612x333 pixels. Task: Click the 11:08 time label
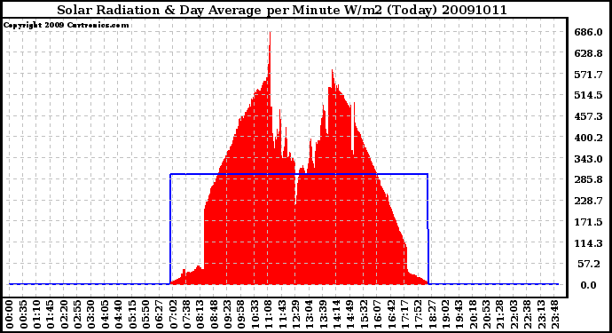click(x=269, y=314)
